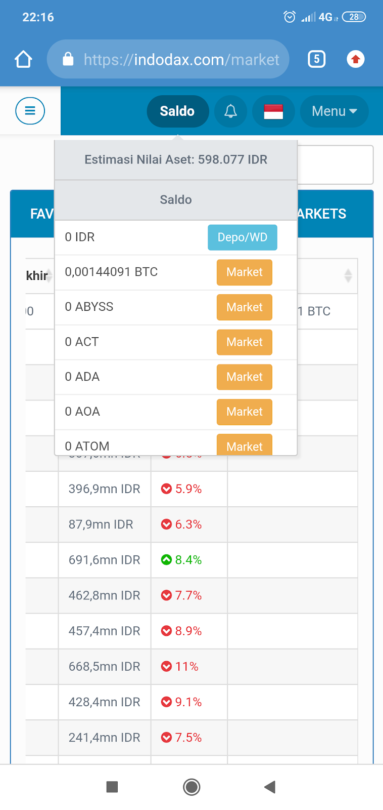This screenshot has width=383, height=810.
Task: Change language via Indonesian flag icon
Action: pos(273,111)
